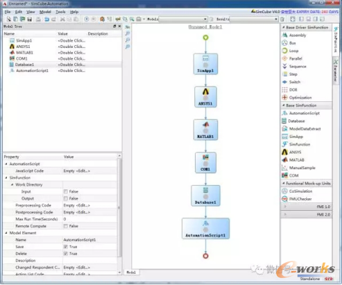Select the Bus driver in palette
The width and height of the screenshot is (342, 285).
coord(289,43)
